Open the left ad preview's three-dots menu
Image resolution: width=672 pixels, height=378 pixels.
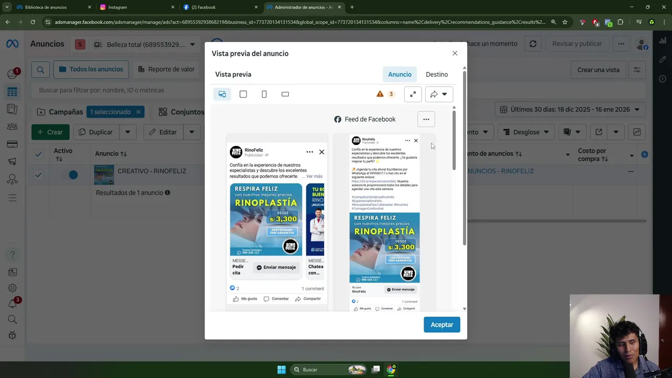(310, 152)
